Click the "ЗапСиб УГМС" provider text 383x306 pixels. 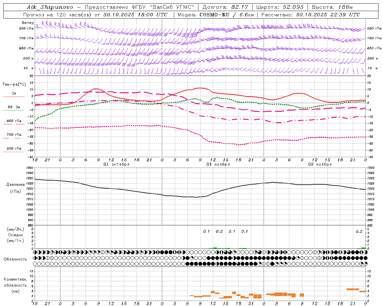(172, 7)
